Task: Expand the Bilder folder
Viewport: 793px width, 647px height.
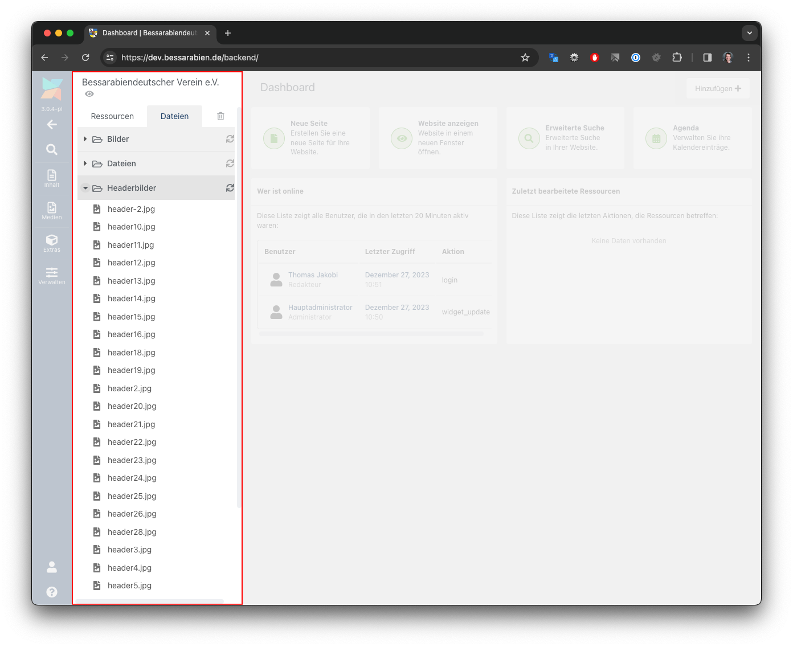Action: tap(85, 139)
